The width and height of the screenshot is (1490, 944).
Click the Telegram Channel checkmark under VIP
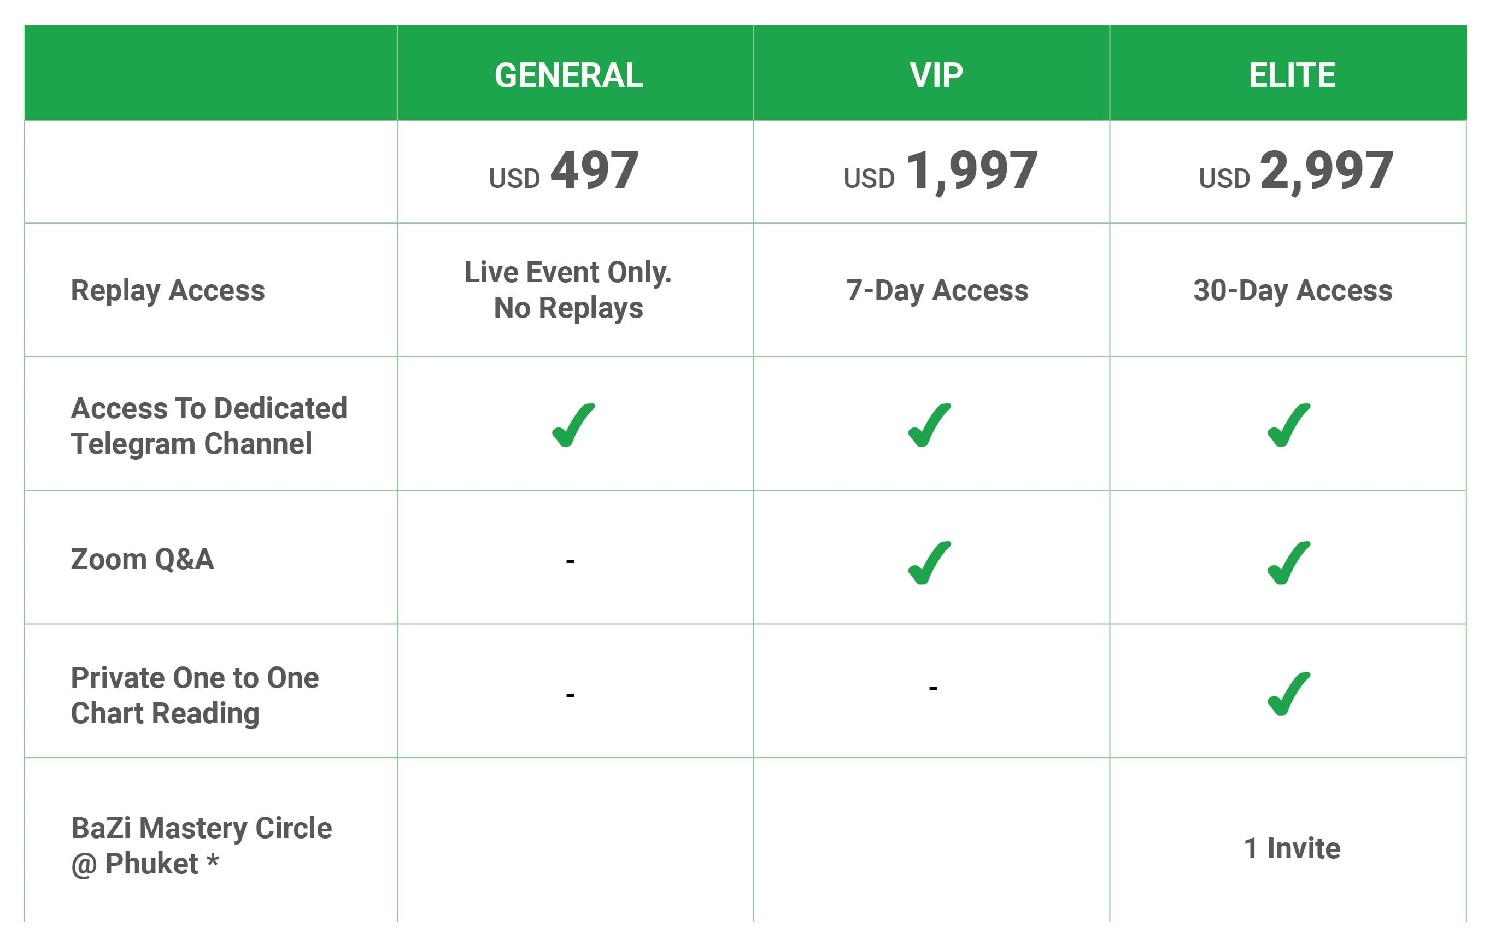(929, 425)
